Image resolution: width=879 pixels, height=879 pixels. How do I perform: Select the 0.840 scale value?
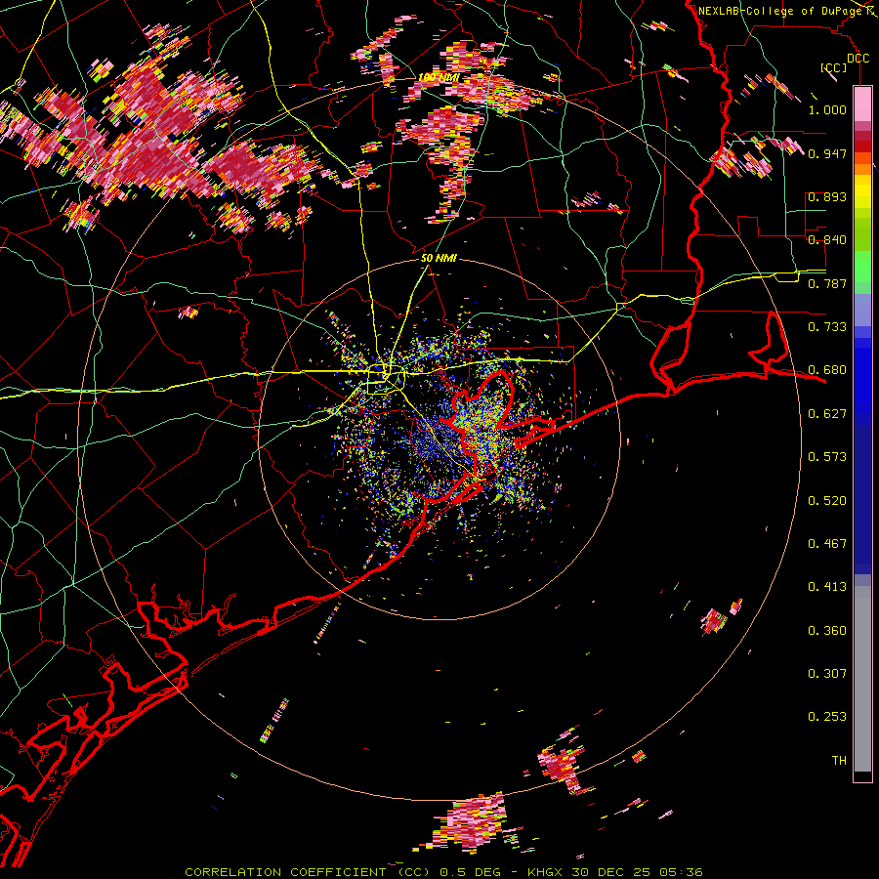(x=827, y=240)
